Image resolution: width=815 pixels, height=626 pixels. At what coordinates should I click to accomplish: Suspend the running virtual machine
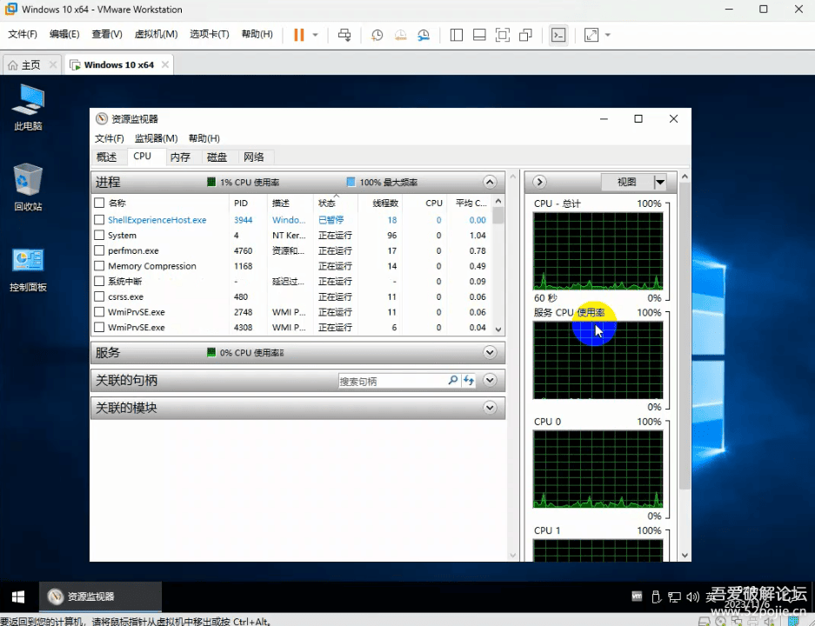click(x=300, y=35)
